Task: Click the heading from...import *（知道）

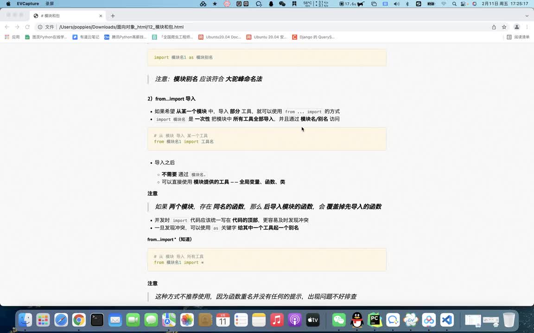Action: [170, 240]
